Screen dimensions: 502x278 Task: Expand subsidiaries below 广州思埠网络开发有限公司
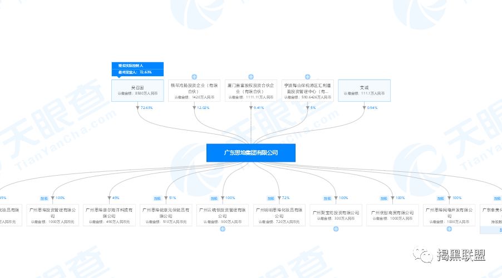(449, 229)
